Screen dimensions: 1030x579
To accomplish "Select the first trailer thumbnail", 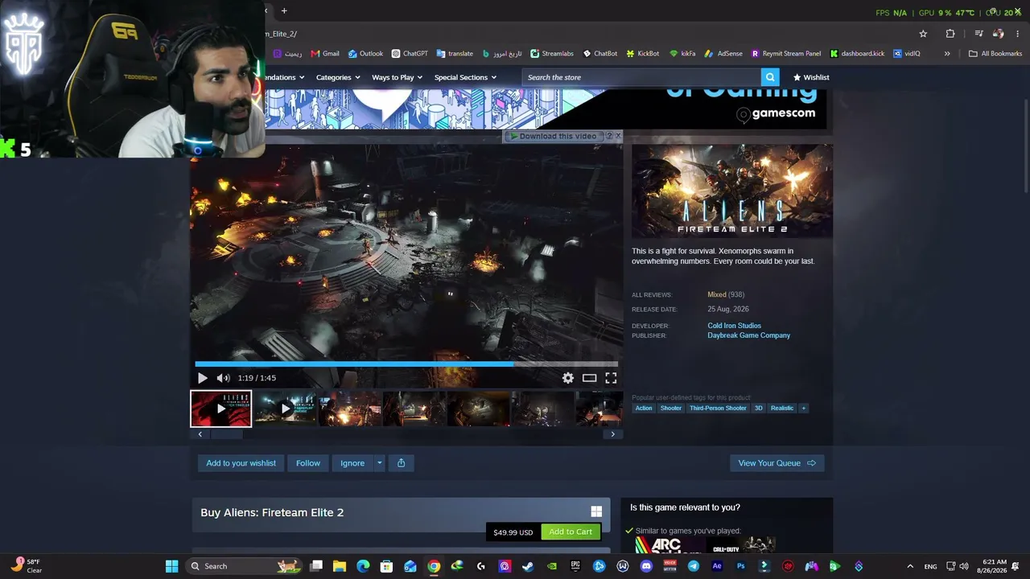I will [x=221, y=409].
